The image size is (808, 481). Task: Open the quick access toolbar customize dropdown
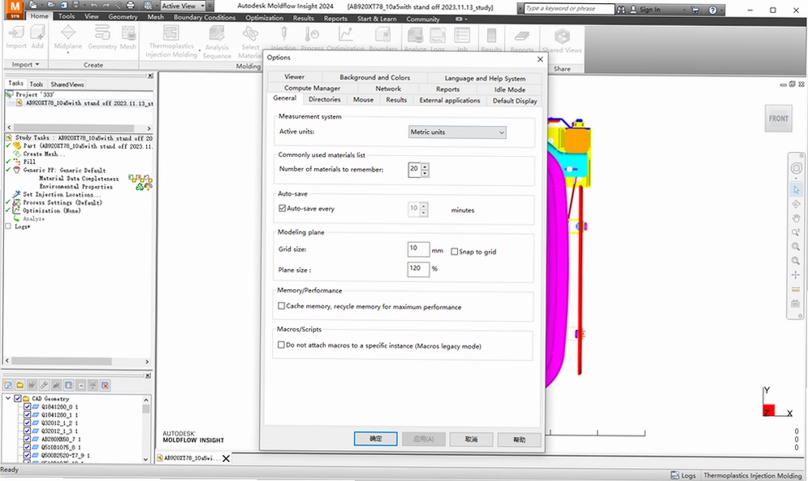(210, 6)
